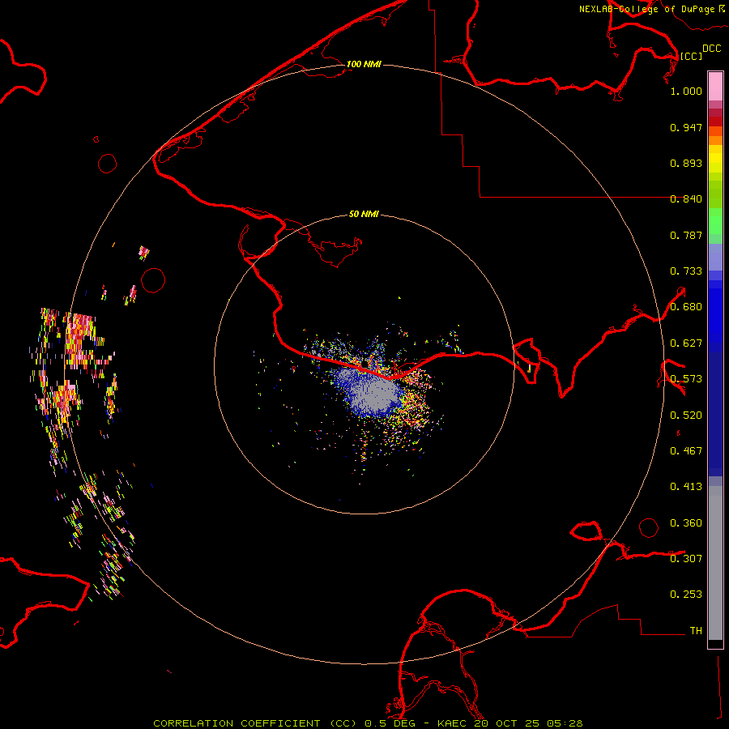Select the 0.520 legend value
Image resolution: width=729 pixels, height=729 pixels.
(686, 416)
